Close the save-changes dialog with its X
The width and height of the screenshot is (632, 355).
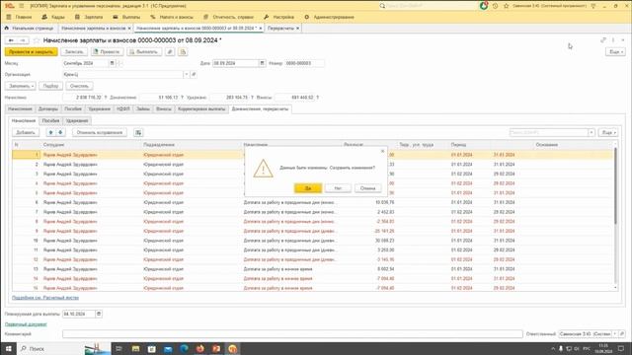coord(382,151)
